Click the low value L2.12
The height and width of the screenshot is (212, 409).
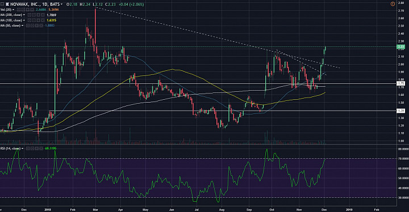pos(98,4)
